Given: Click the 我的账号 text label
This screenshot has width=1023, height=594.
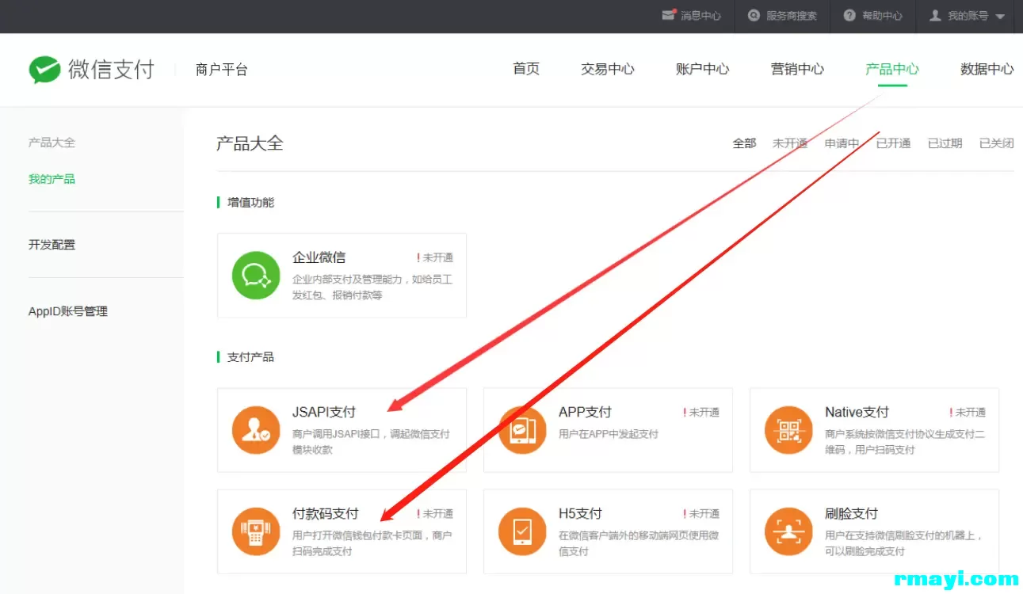Looking at the screenshot, I should [968, 16].
